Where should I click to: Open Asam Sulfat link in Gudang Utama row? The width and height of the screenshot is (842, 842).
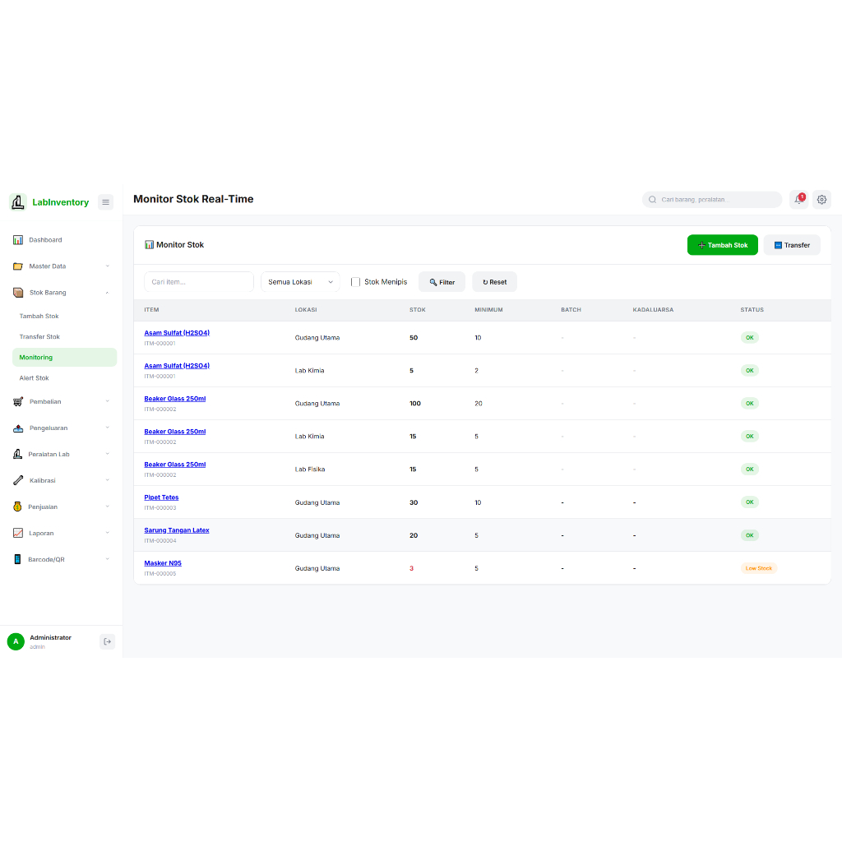point(177,333)
